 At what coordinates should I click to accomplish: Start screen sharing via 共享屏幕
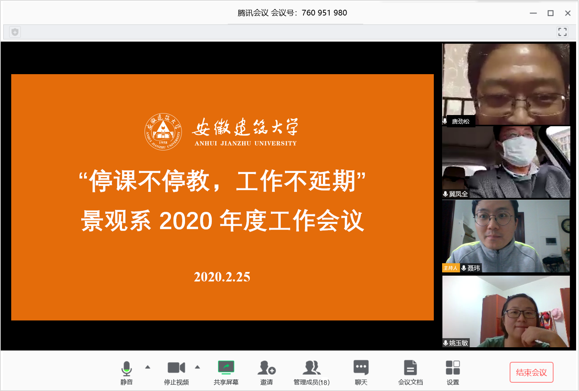click(226, 368)
